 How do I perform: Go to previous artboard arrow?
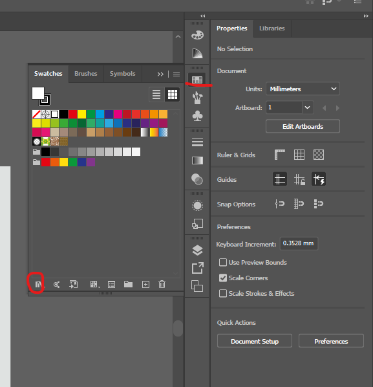324,108
